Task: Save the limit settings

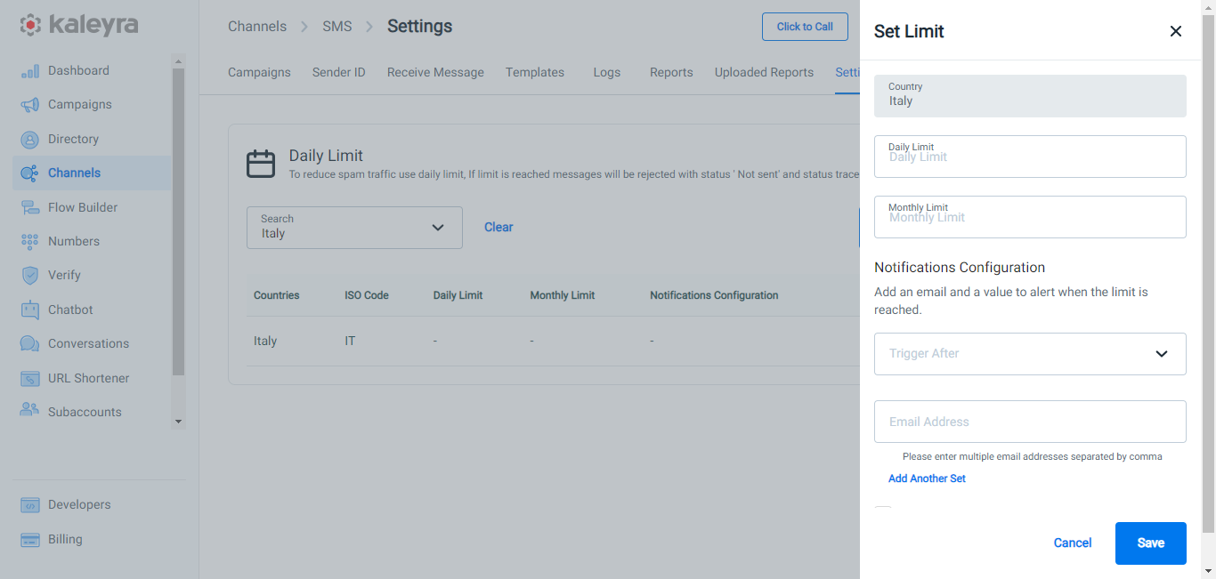Action: (1151, 543)
